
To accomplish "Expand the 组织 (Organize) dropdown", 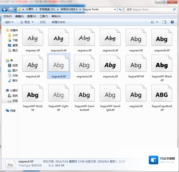I will click(x=9, y=22).
